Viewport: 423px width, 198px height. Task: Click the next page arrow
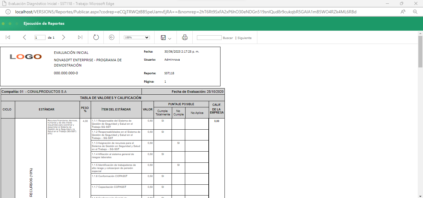pos(63,37)
